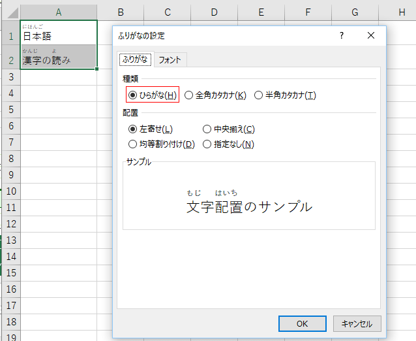The width and height of the screenshot is (416, 341).
Task: Select the column H header
Action: pyautogui.click(x=400, y=12)
